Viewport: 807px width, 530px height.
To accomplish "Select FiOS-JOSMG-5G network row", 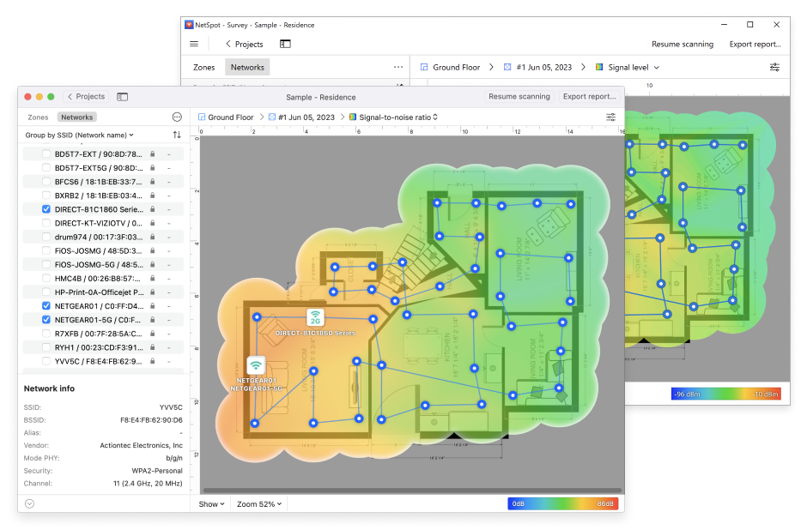I will 103,265.
